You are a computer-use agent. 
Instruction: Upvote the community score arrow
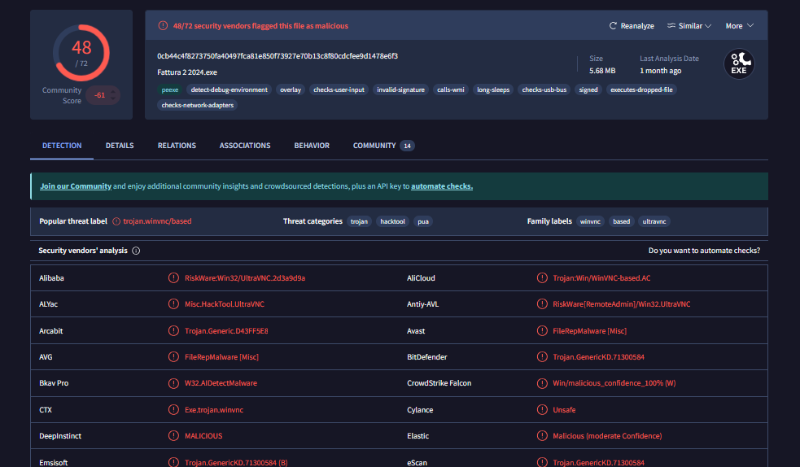(x=113, y=91)
